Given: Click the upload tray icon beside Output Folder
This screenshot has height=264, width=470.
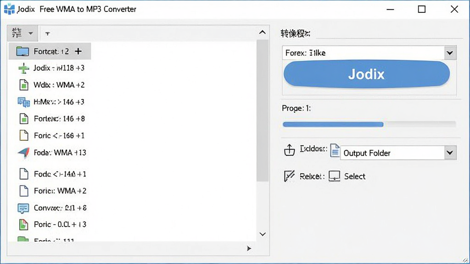Looking at the screenshot, I should pos(289,150).
